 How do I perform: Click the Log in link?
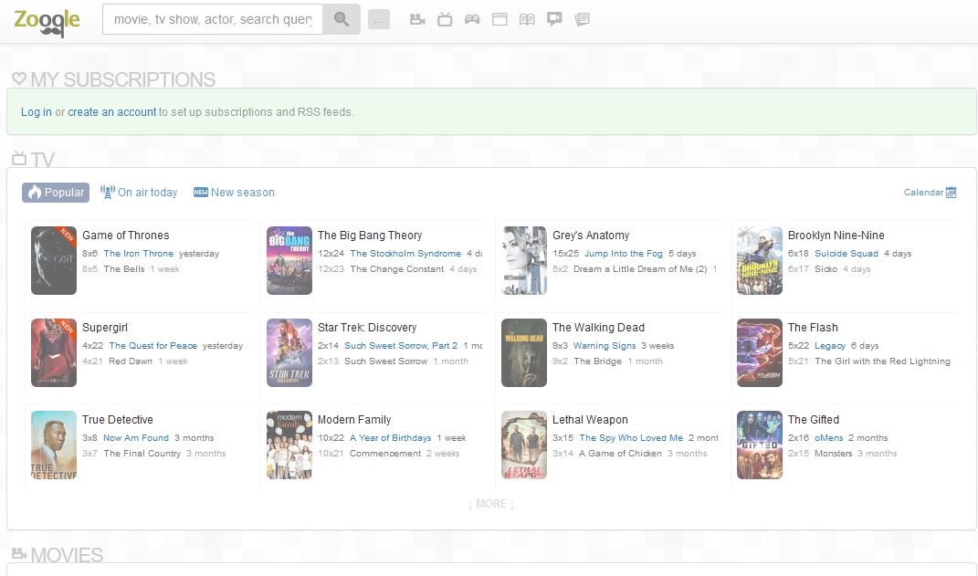(x=37, y=112)
